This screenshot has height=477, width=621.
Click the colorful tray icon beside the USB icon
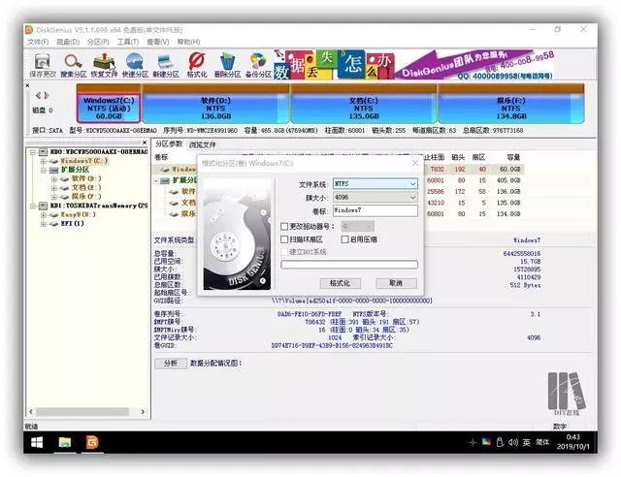(486, 442)
